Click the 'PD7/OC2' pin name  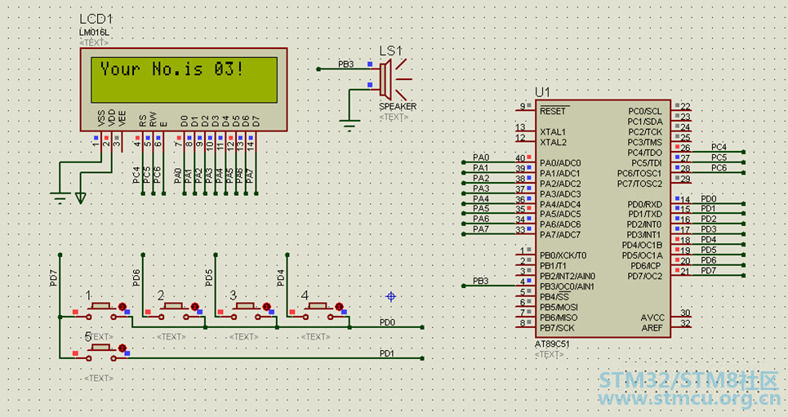coord(645,277)
